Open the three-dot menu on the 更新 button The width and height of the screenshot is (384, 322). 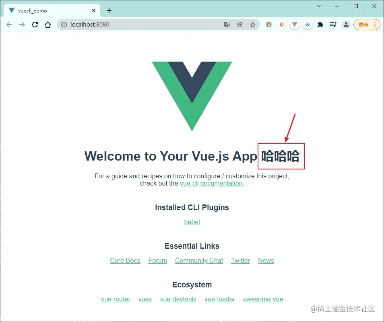point(375,25)
